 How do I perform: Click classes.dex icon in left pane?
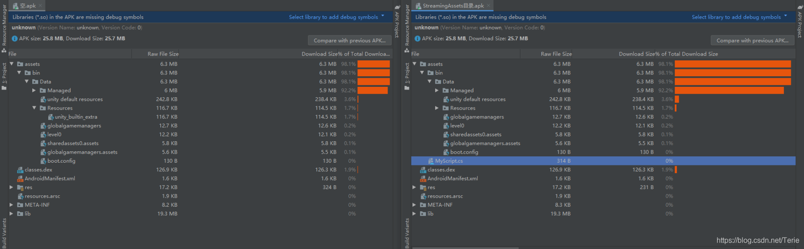coord(20,169)
